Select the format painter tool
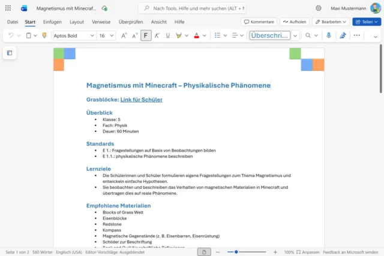Screen dimensions: 384x256 pos(44,35)
